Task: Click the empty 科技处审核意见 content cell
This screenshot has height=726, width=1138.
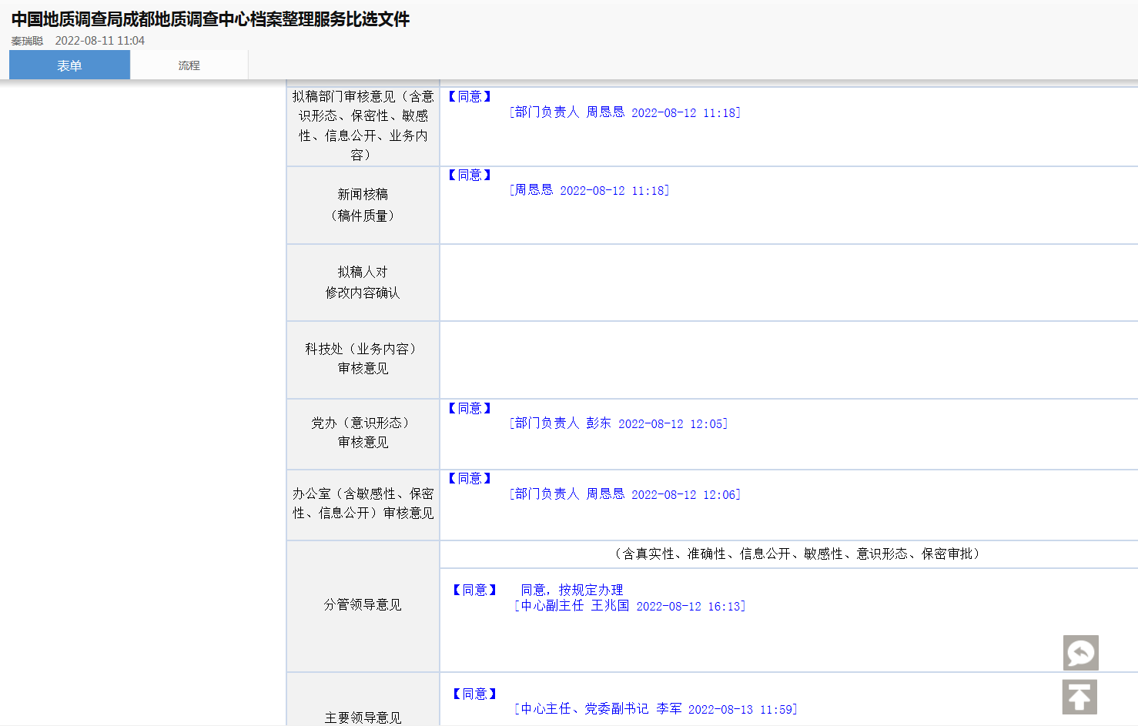Action: click(788, 360)
